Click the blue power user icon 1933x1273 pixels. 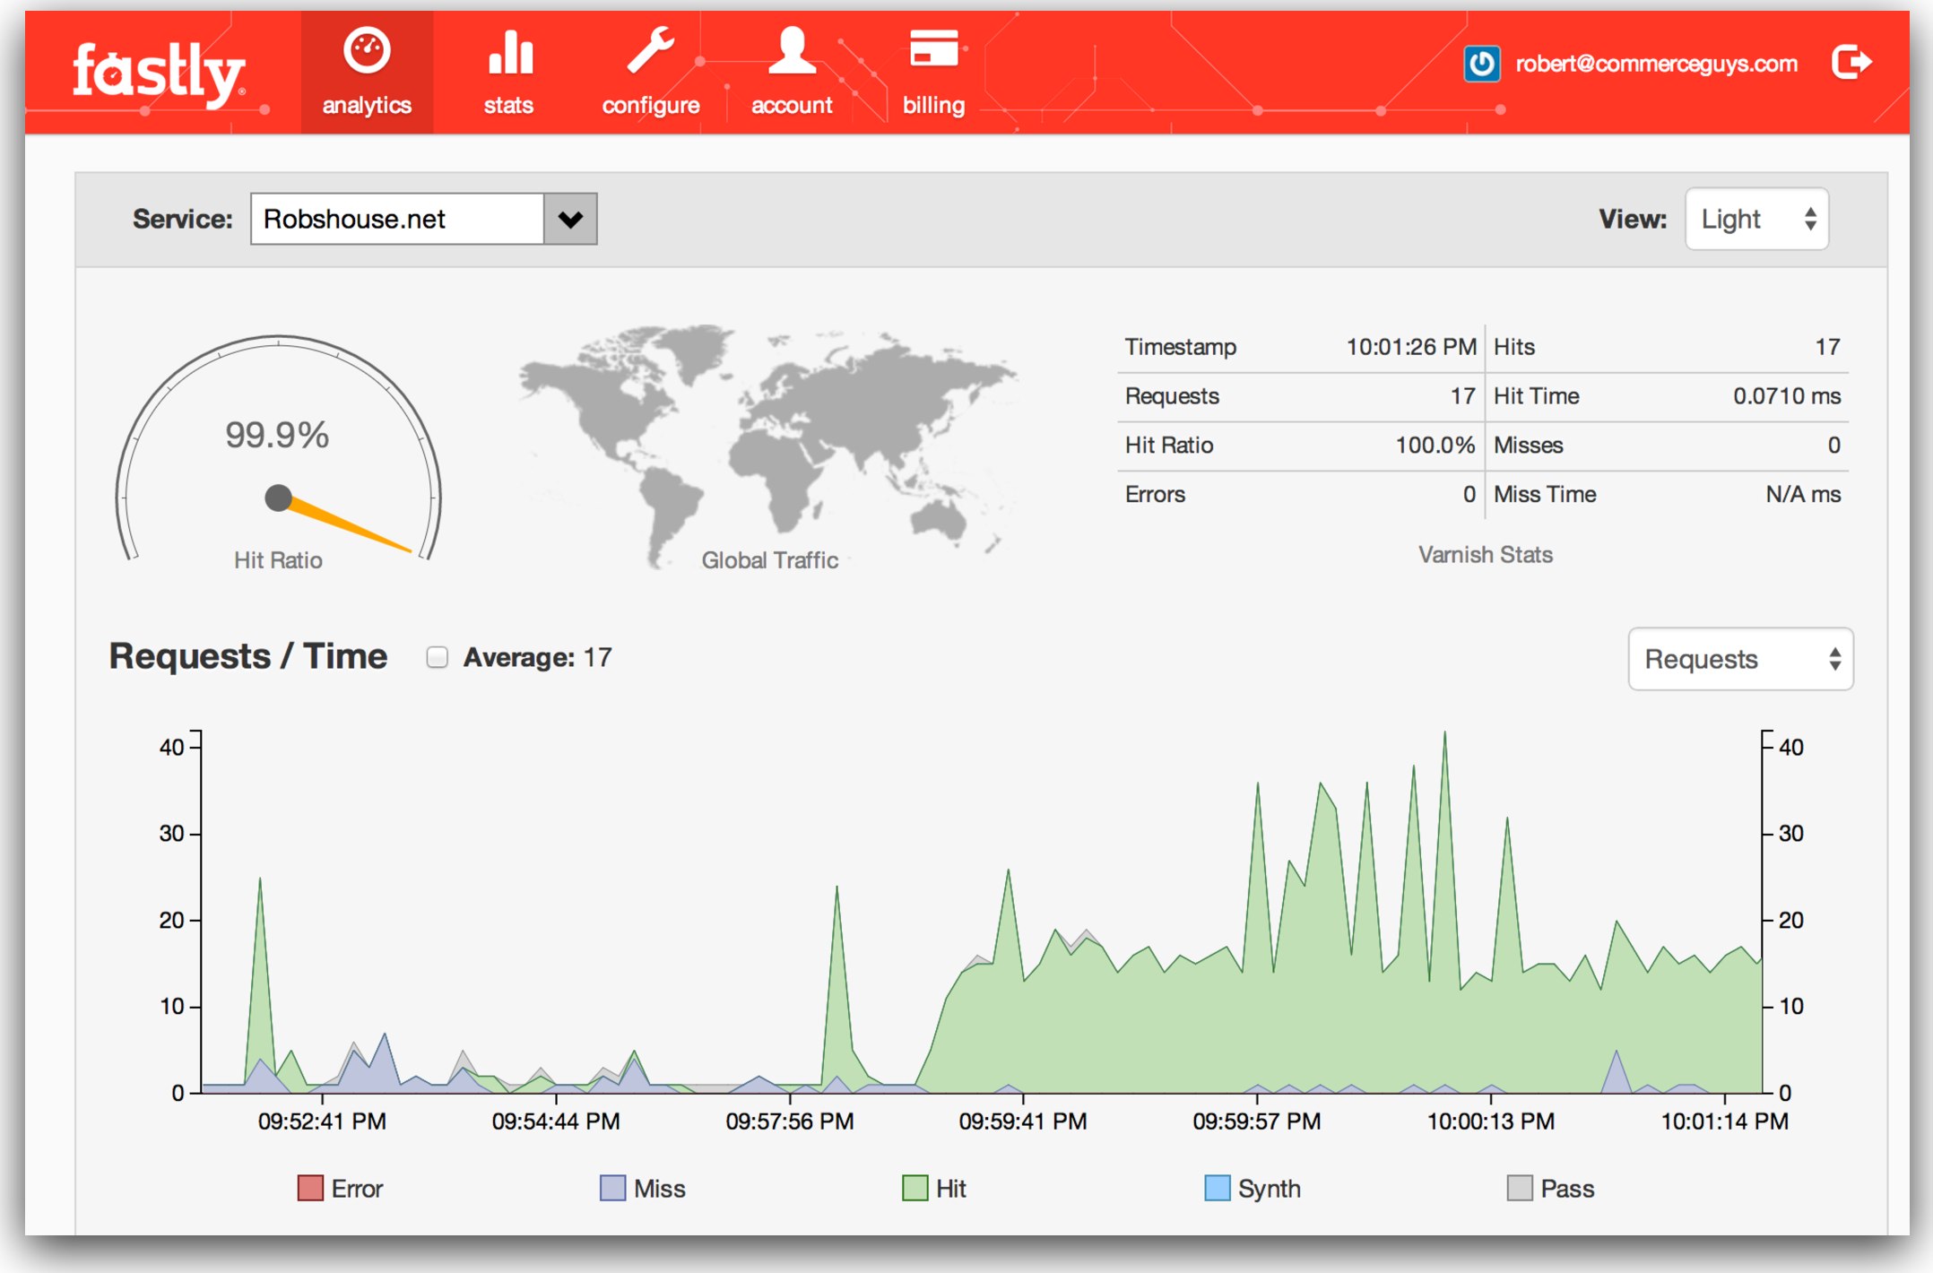(1482, 64)
